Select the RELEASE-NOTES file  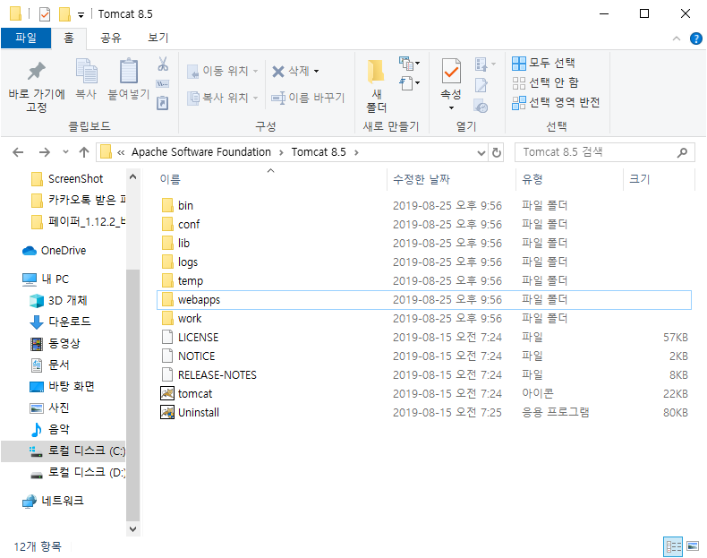coord(424,375)
